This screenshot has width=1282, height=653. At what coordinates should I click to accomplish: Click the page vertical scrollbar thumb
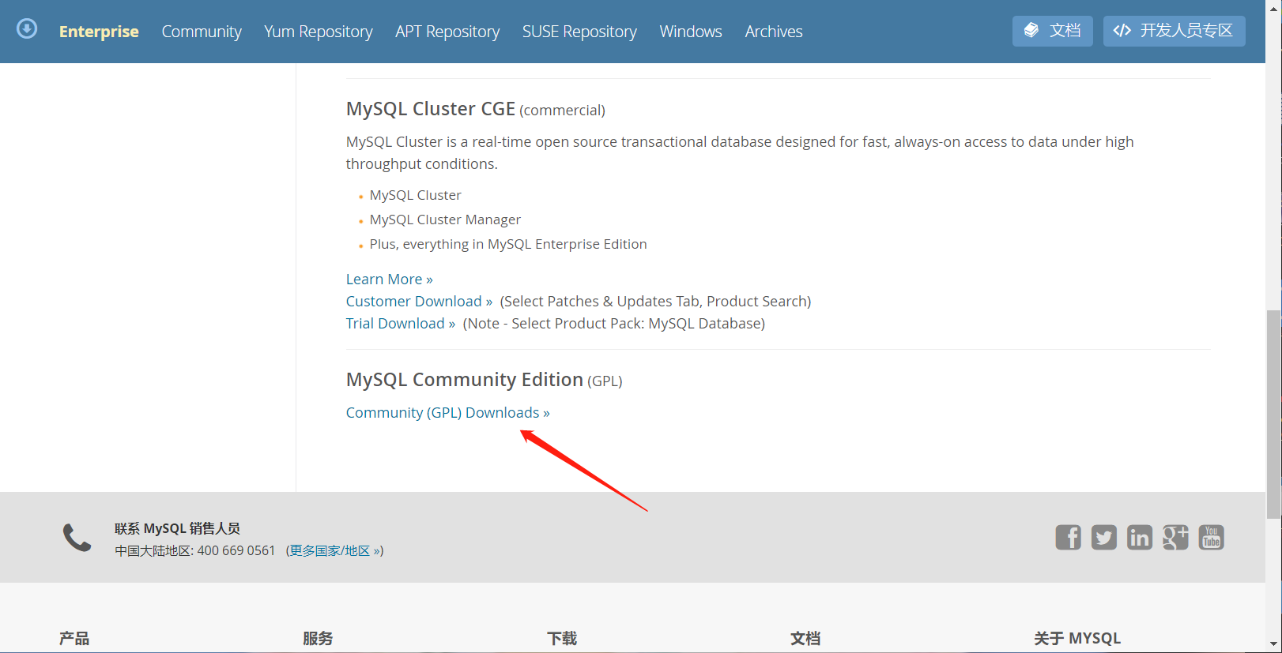1273,415
